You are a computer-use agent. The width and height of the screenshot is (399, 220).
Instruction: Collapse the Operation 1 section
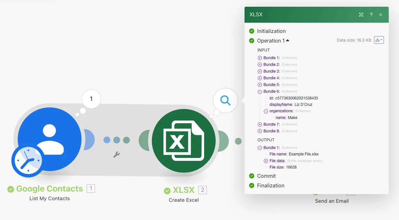(x=287, y=40)
